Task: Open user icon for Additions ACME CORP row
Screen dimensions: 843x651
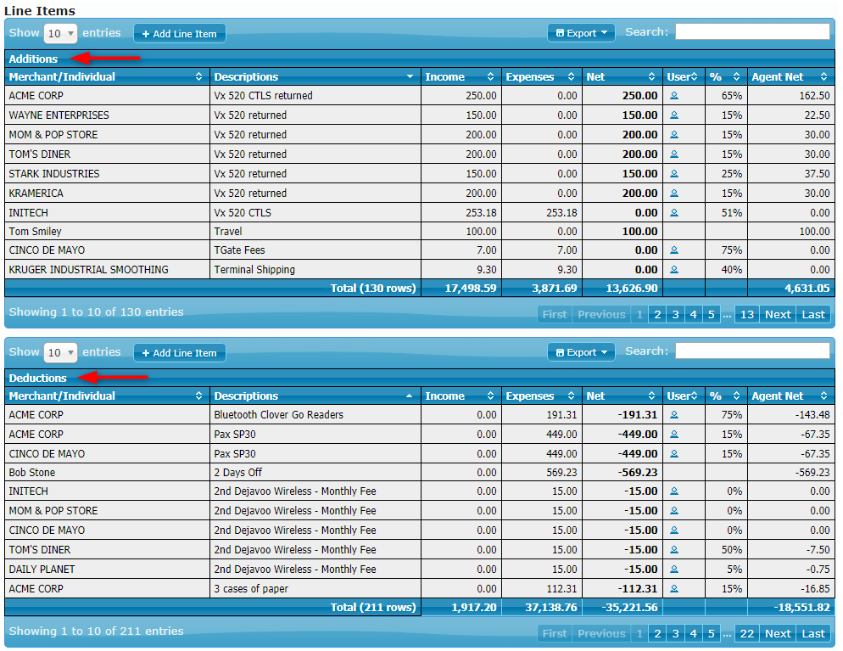Action: (x=674, y=96)
